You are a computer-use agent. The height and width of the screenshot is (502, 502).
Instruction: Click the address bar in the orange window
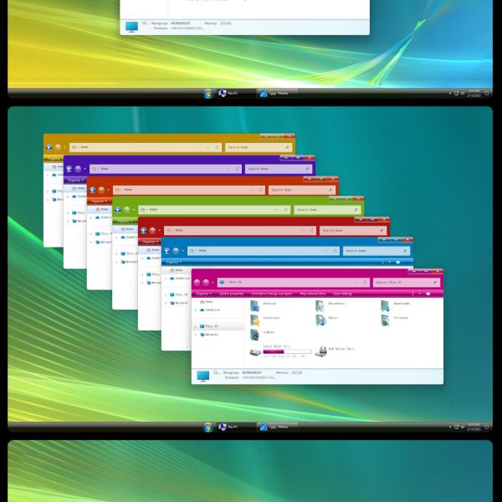189,190
